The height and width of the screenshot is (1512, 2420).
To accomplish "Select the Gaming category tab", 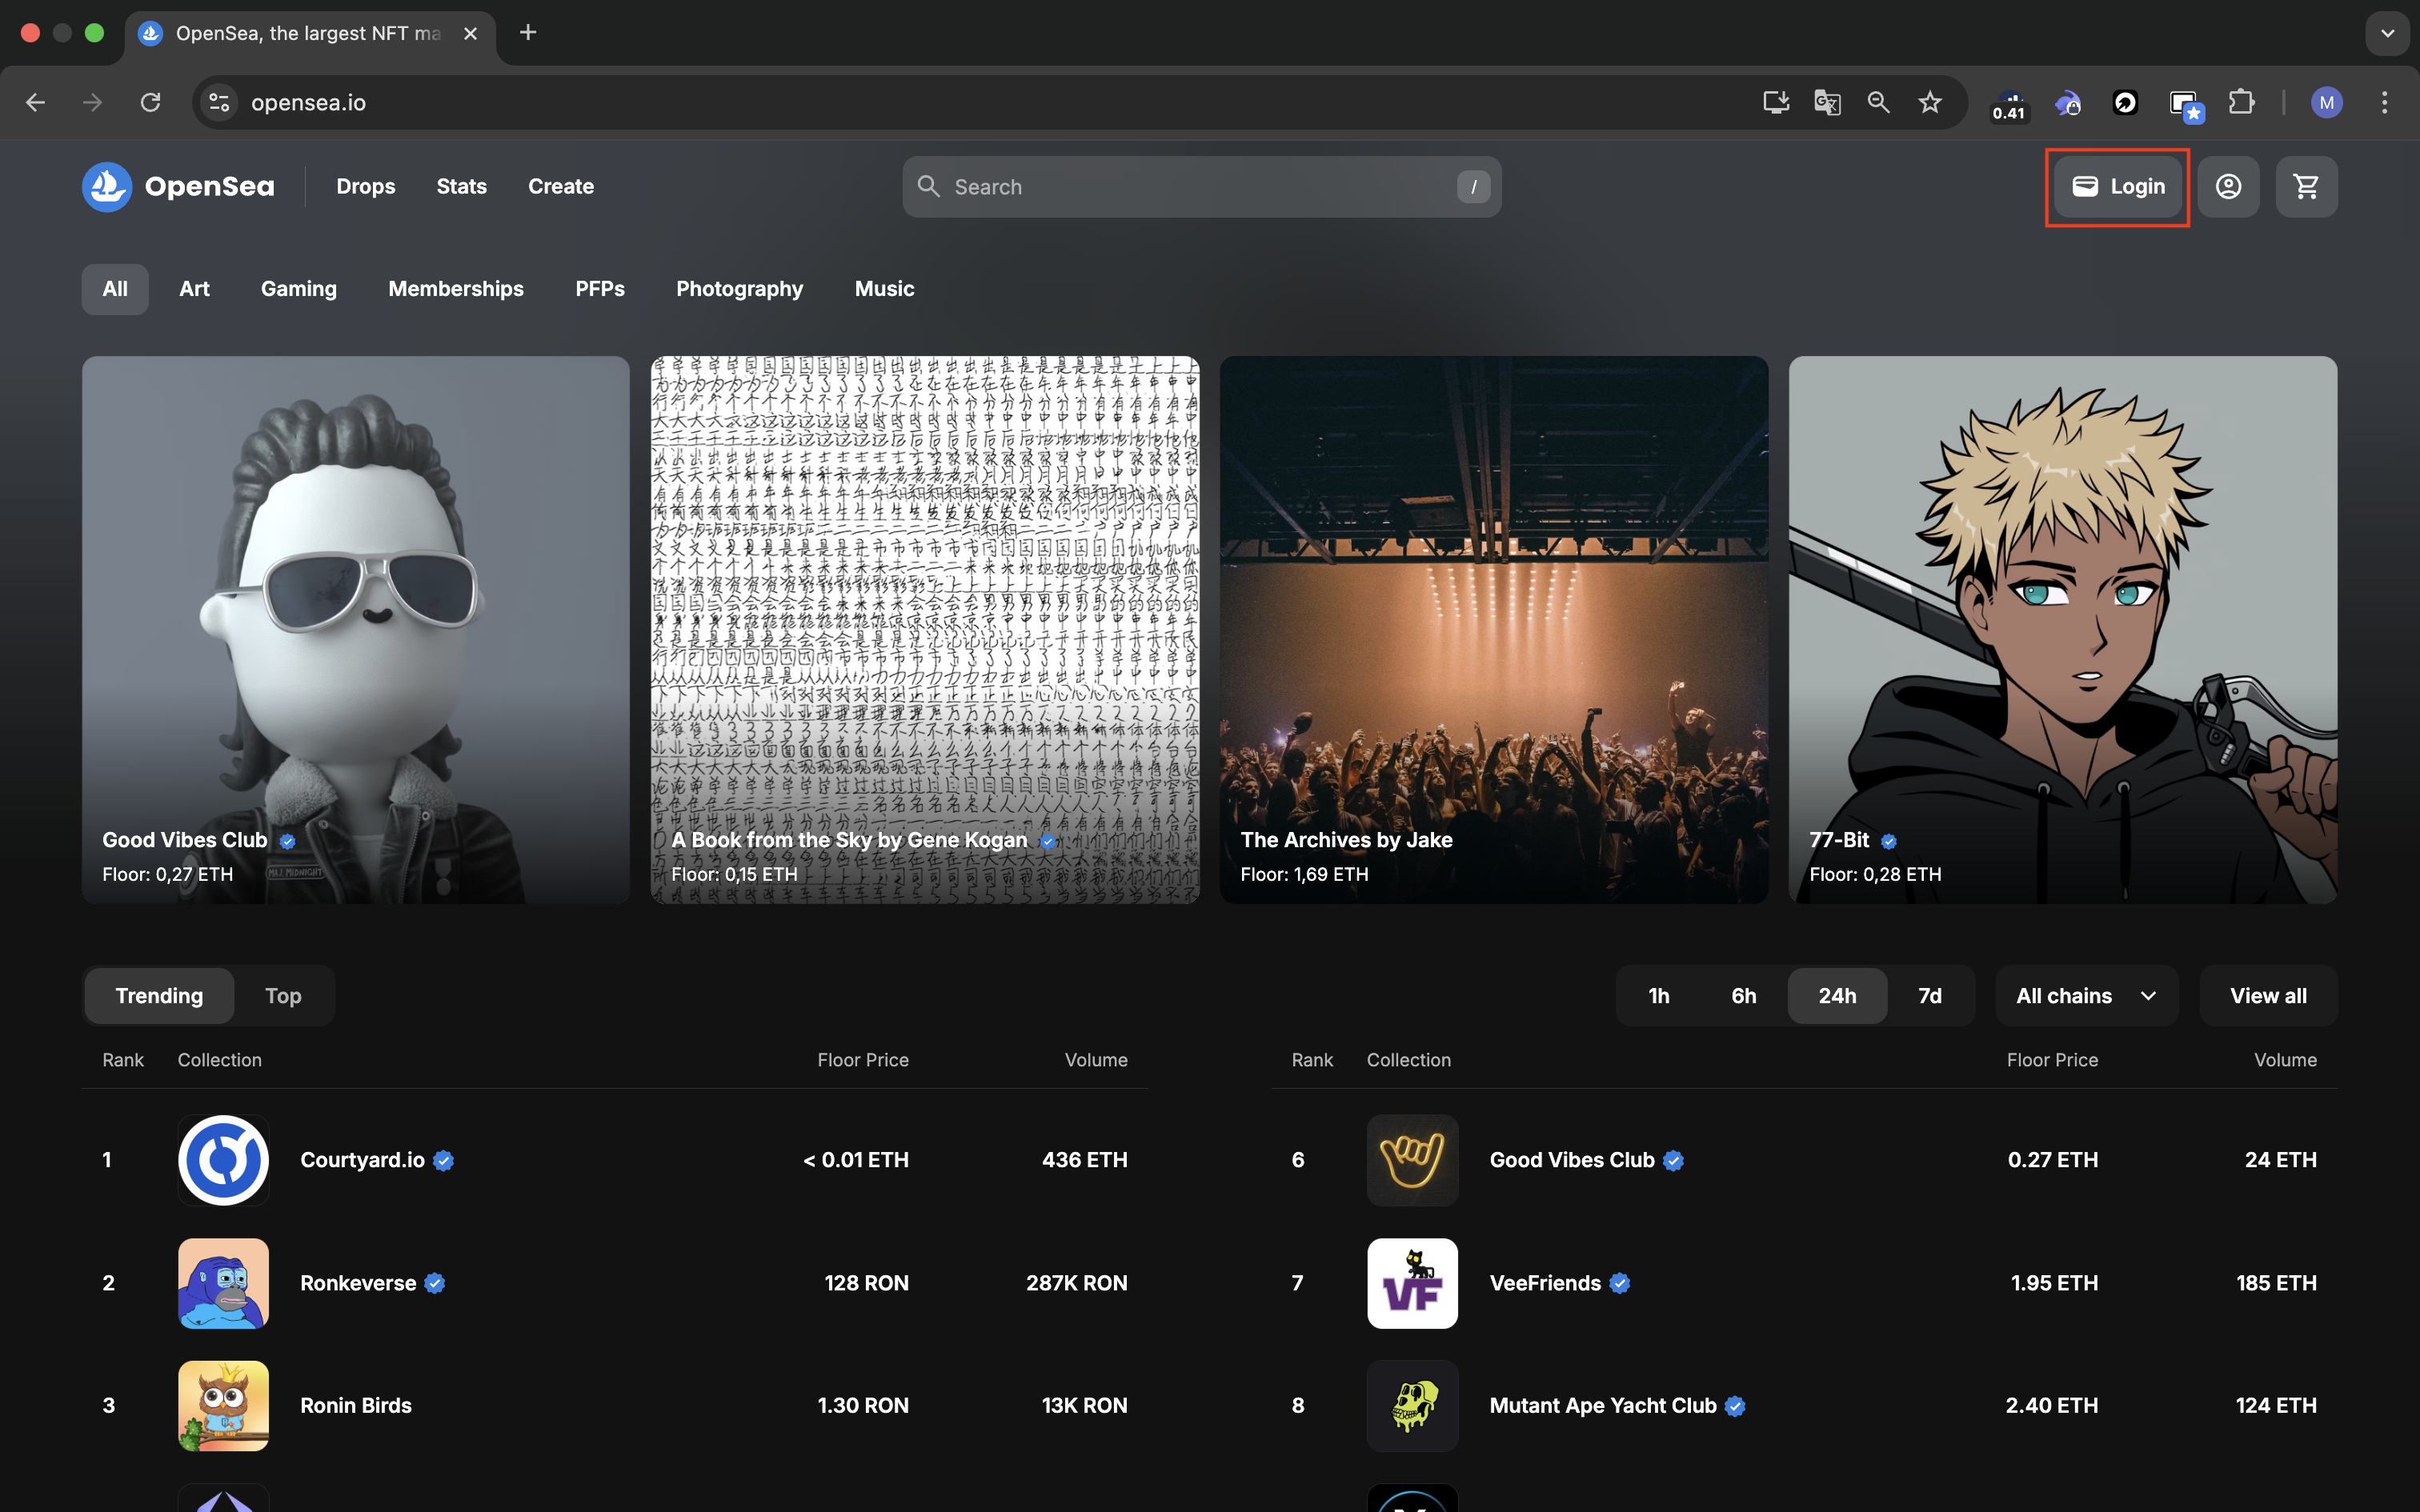I will (299, 289).
